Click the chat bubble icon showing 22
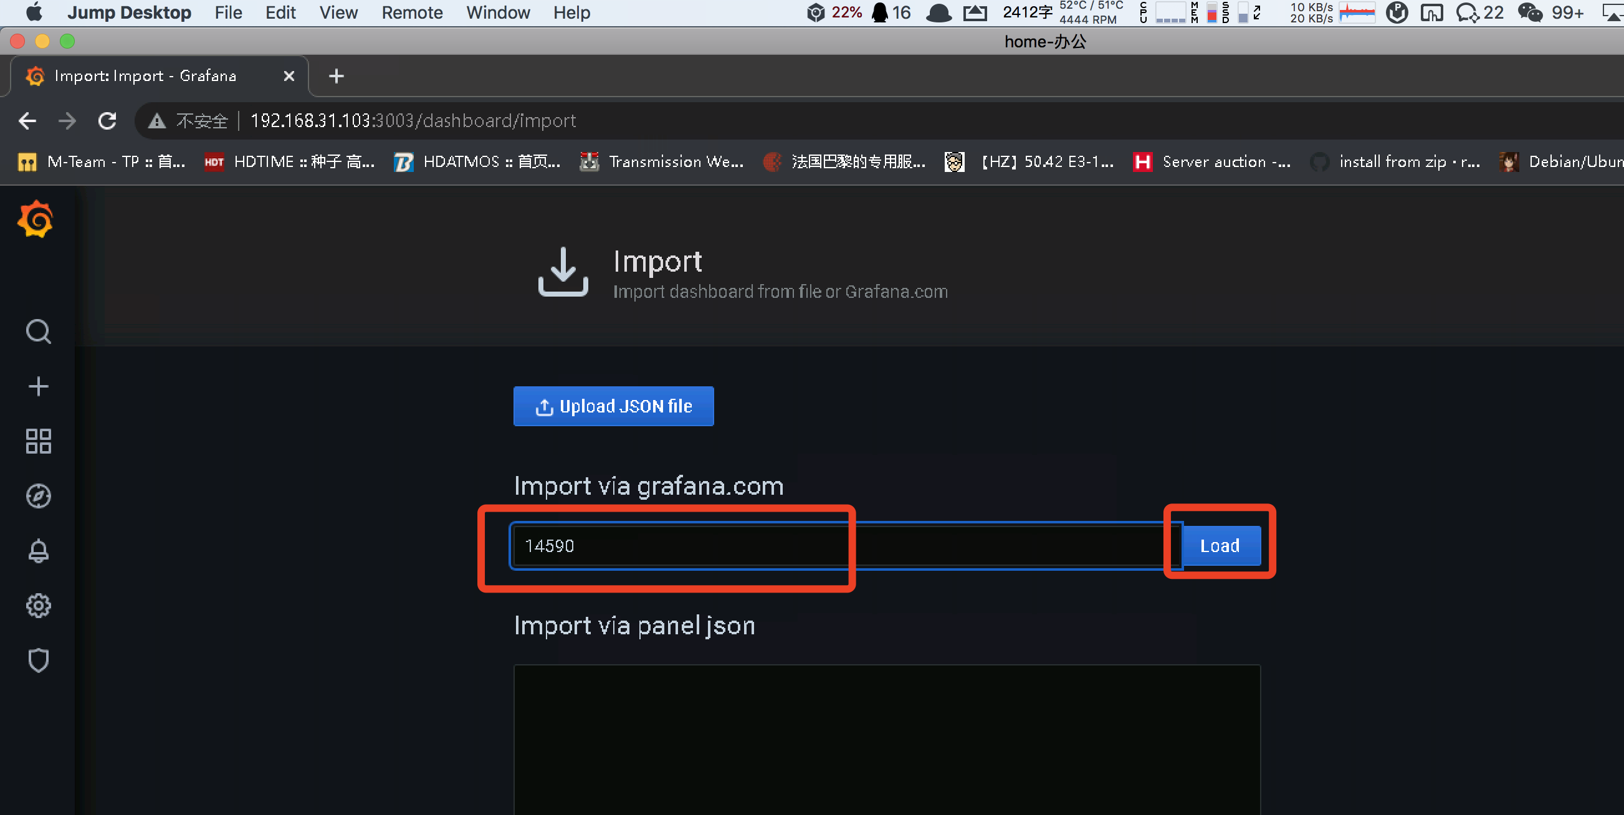The image size is (1624, 815). point(1479,12)
